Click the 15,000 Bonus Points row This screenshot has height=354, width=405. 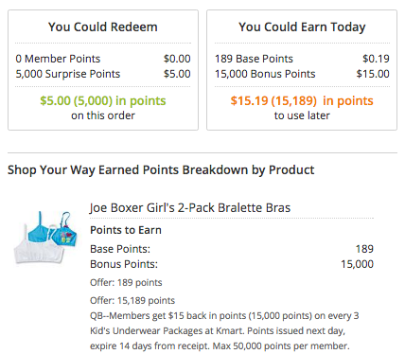point(302,74)
